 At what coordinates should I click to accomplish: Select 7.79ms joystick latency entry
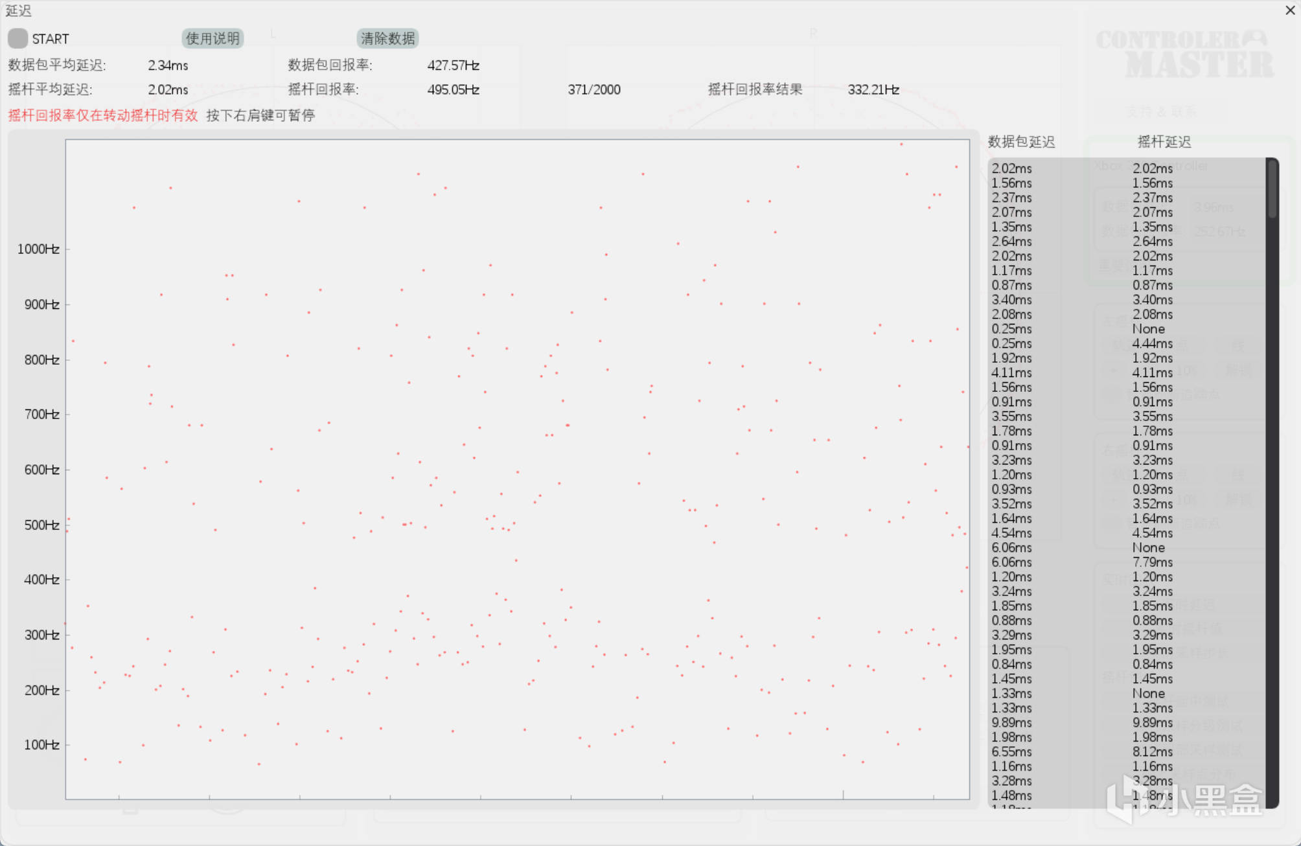[x=1152, y=562]
